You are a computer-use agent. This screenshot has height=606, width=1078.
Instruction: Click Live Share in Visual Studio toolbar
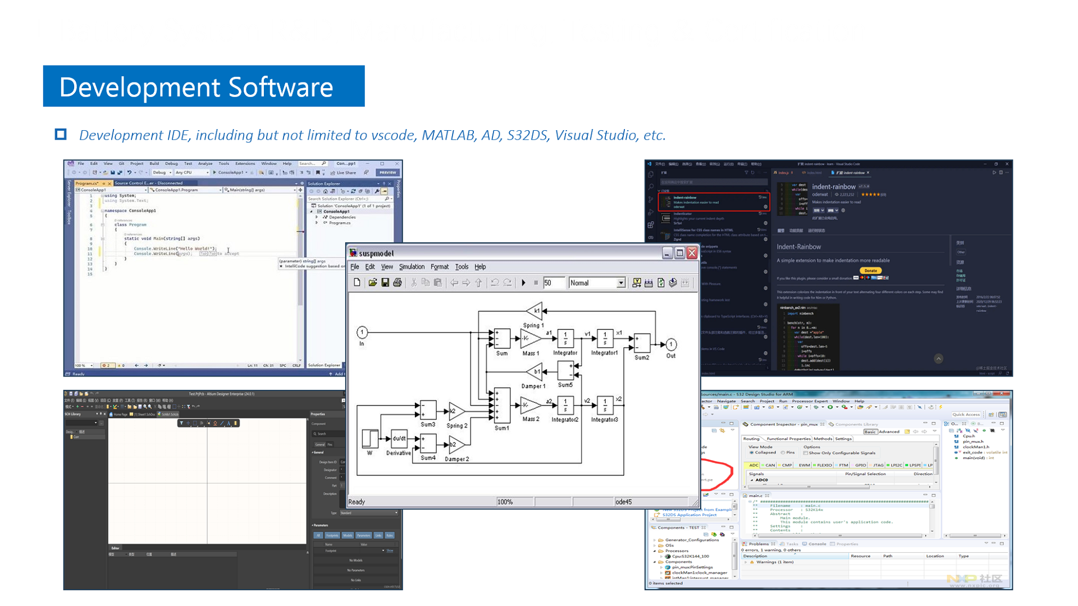(x=343, y=173)
